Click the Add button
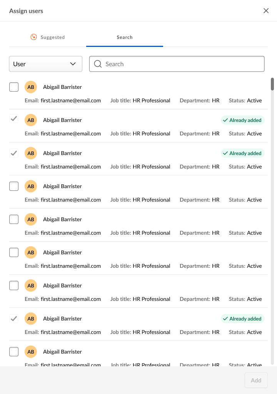The height and width of the screenshot is (394, 277). click(256, 380)
